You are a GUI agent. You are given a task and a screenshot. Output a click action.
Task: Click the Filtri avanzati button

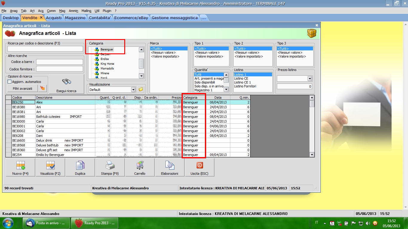22,88
